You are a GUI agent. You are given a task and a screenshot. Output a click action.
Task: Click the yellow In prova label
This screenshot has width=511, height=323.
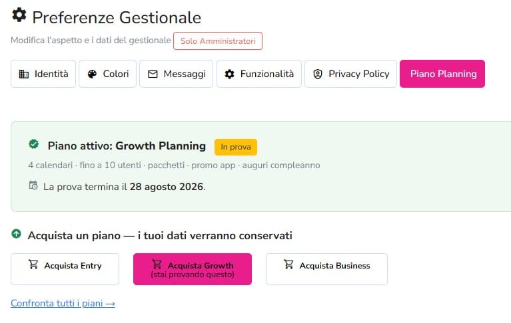(x=236, y=147)
